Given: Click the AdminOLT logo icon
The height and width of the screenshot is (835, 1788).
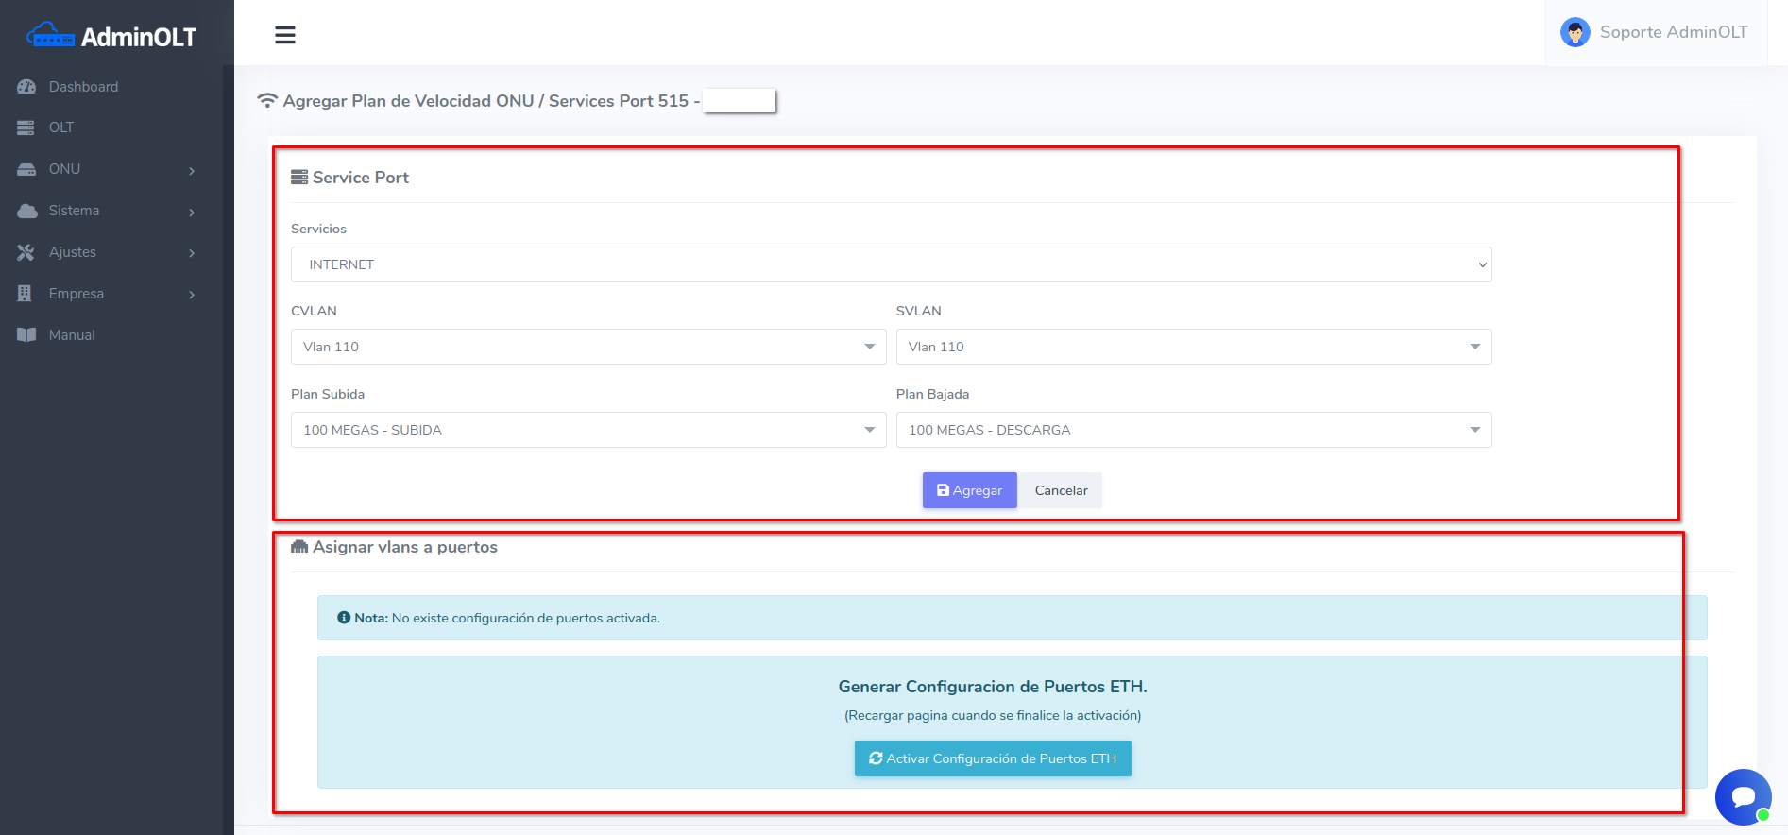Looking at the screenshot, I should tap(51, 36).
